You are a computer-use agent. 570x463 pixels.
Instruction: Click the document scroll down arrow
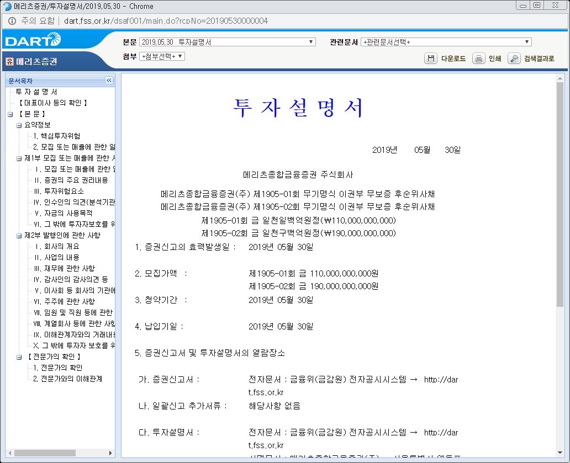560,453
